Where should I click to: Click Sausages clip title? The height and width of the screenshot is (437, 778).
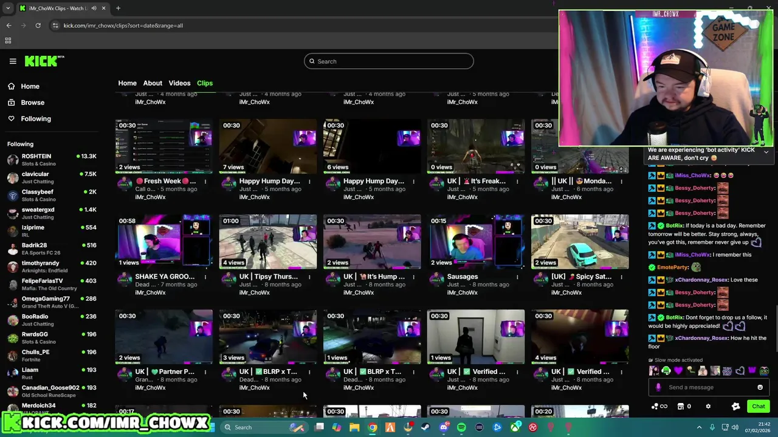pyautogui.click(x=463, y=277)
